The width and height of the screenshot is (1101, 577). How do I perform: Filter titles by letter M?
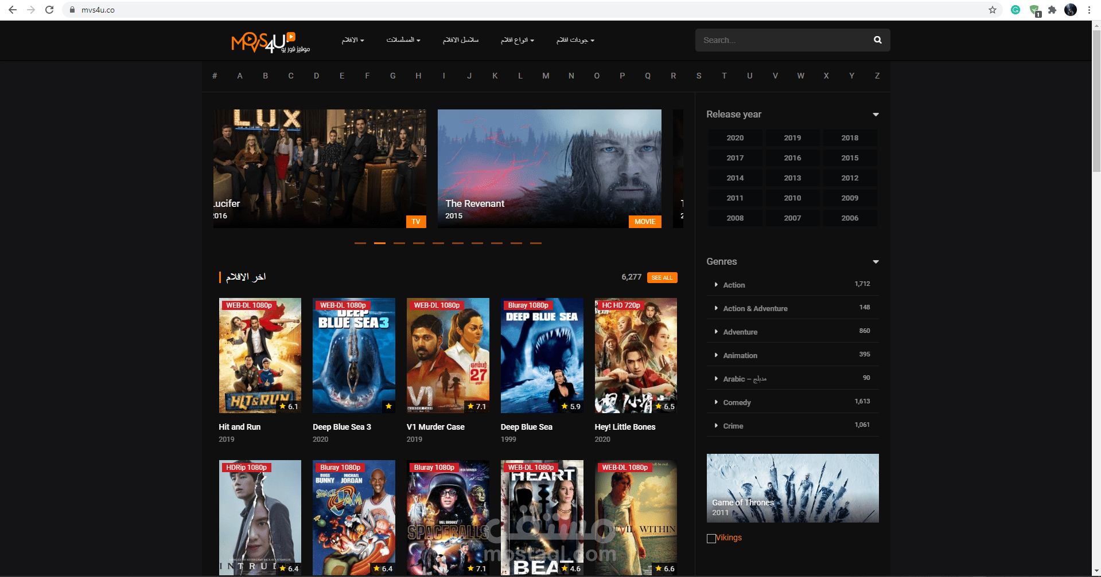pyautogui.click(x=546, y=76)
